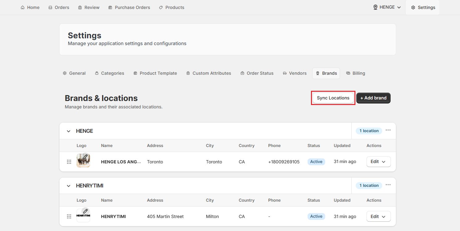Screen dimensions: 460x231
Task: Open the Home page in navigation
Action: click(x=30, y=7)
